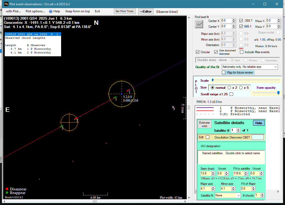Click the Estimate orbit button
This screenshot has height=205, width=285.
[x=204, y=124]
